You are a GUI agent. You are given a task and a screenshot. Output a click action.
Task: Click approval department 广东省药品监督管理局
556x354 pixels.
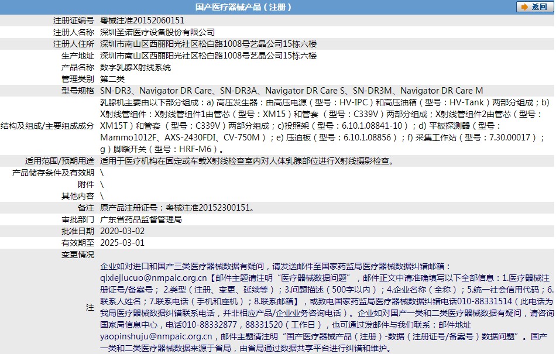(x=141, y=219)
